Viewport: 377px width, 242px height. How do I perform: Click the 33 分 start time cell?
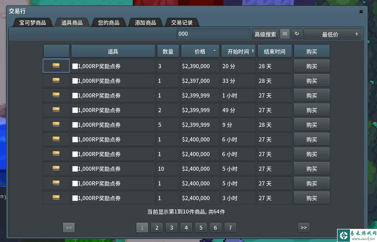click(x=238, y=81)
